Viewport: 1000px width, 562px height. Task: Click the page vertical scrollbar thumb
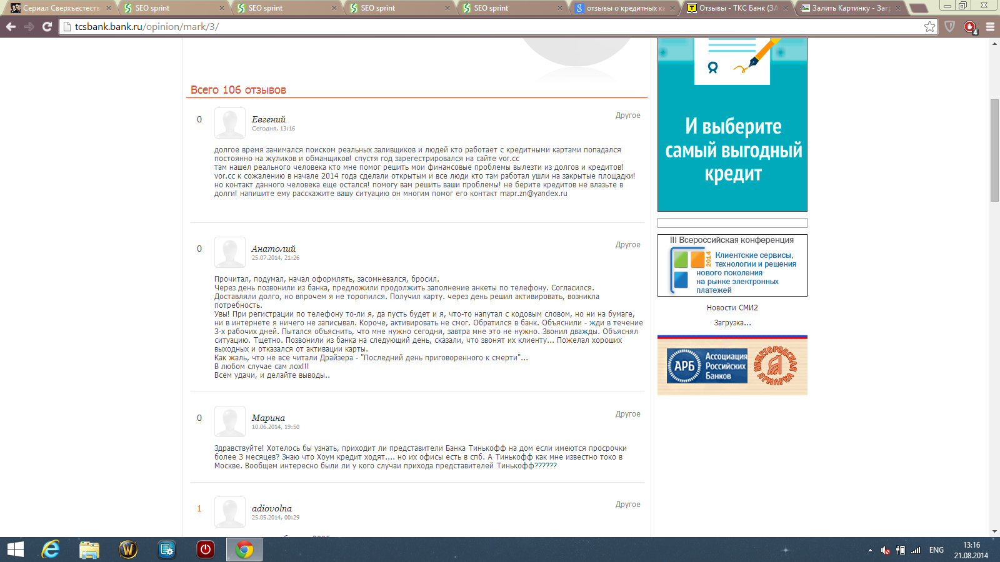tap(994, 150)
